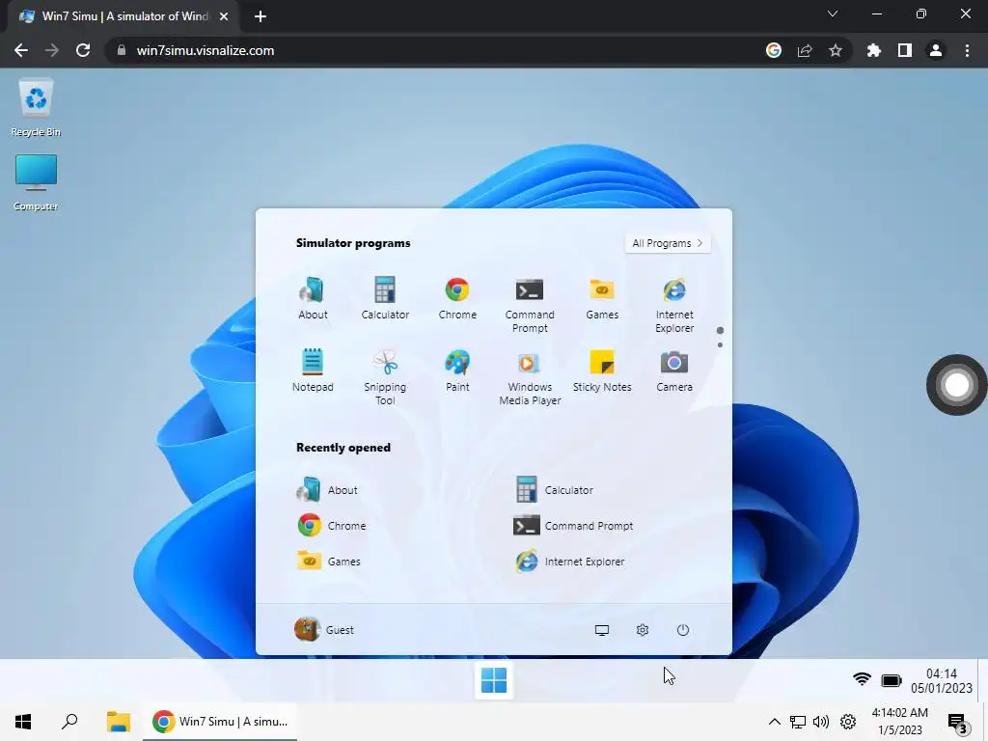Expand All Programs list
Screen dimensions: 988x741
tap(668, 243)
